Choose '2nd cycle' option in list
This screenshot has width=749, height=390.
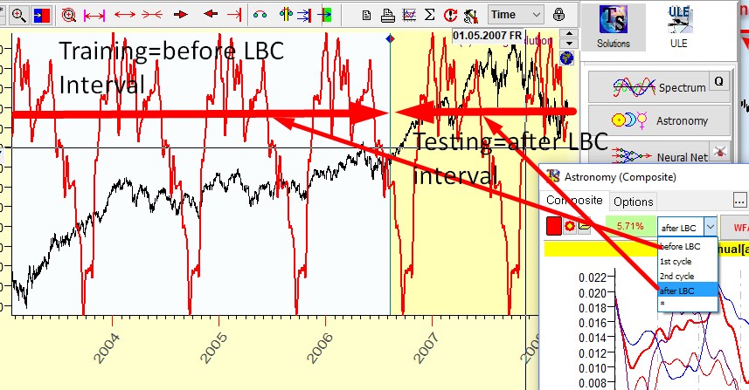676,276
